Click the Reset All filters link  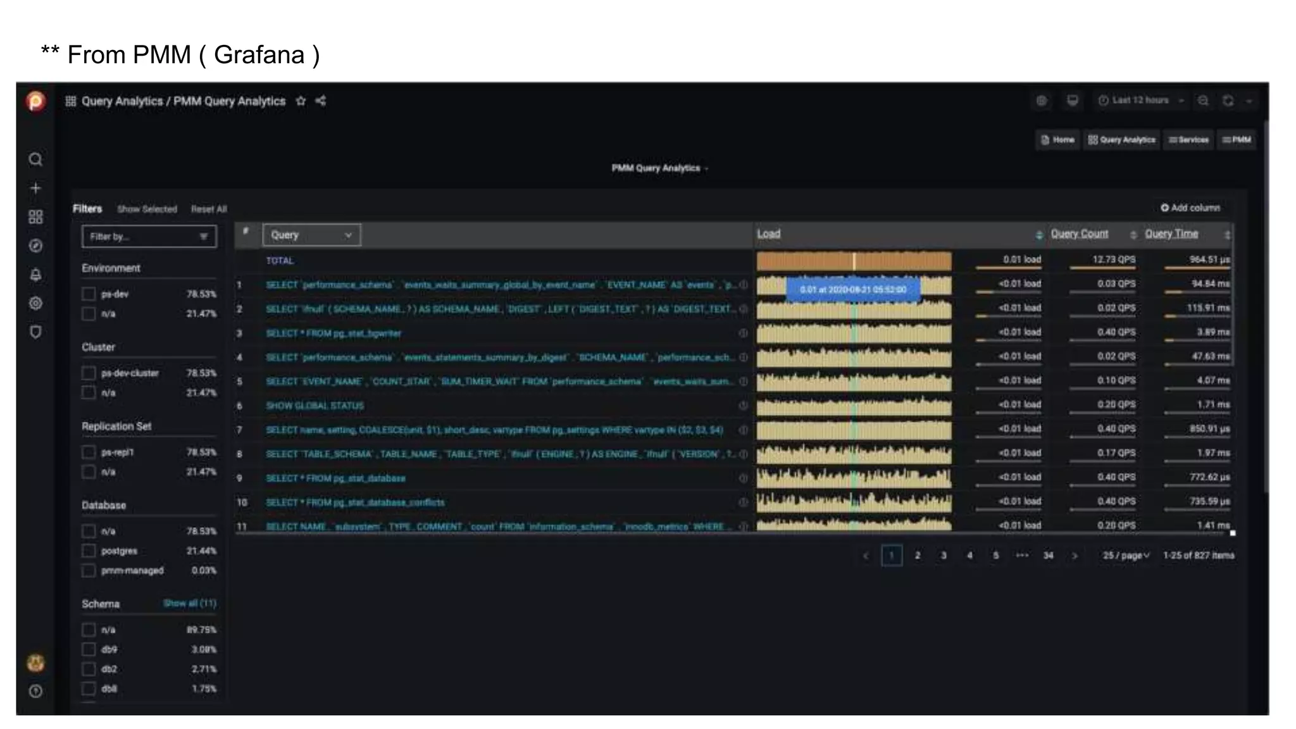209,209
